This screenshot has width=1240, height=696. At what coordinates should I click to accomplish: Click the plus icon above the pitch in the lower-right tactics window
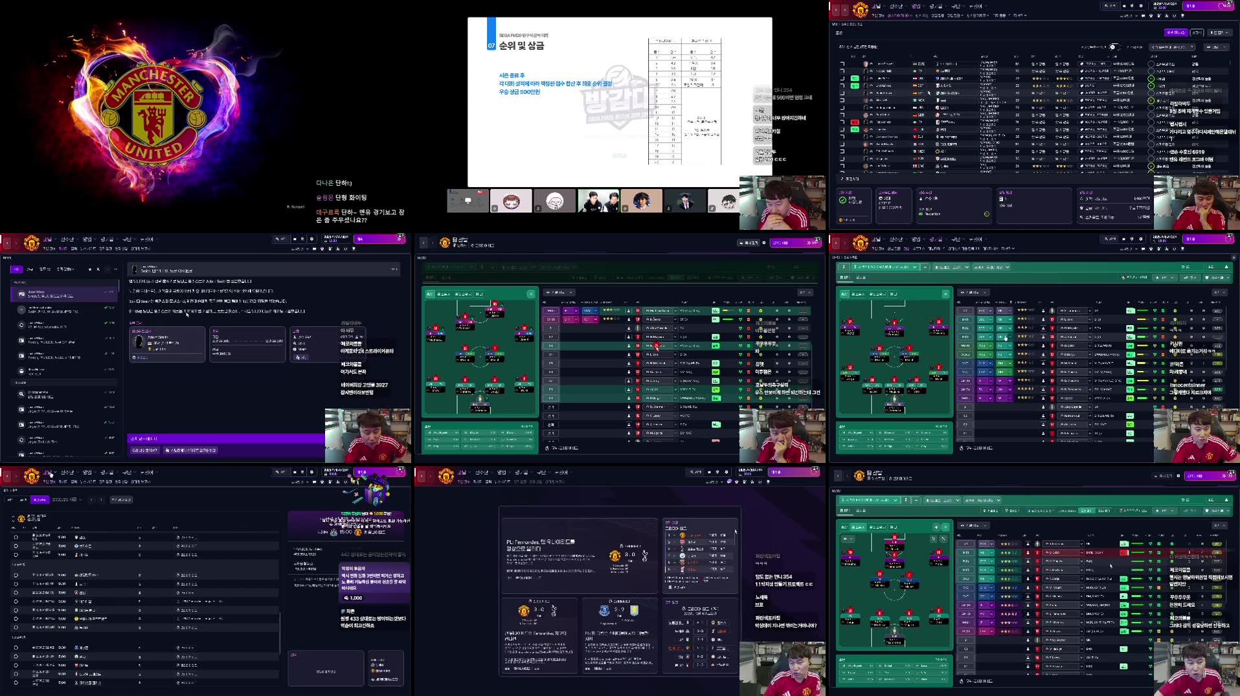click(x=936, y=527)
